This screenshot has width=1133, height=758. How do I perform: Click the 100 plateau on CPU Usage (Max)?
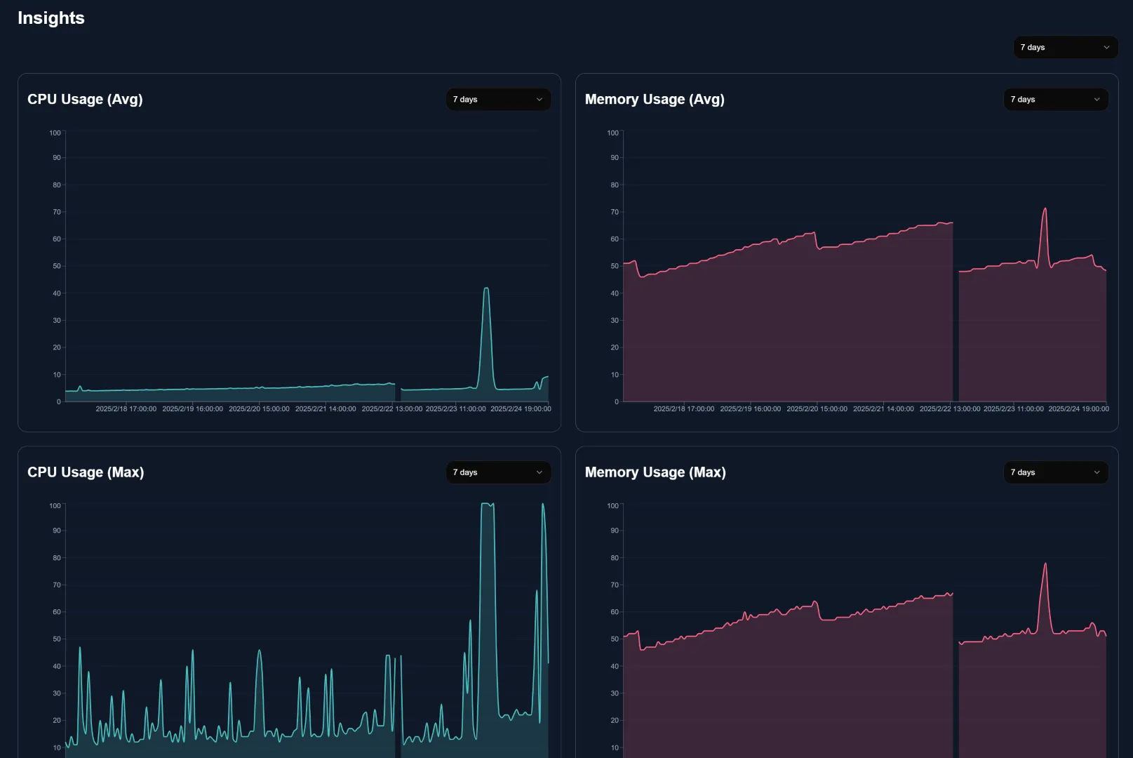coord(487,505)
